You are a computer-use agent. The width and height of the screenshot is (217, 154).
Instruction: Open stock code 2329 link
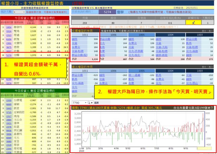pyautogui.click(x=9, y=145)
